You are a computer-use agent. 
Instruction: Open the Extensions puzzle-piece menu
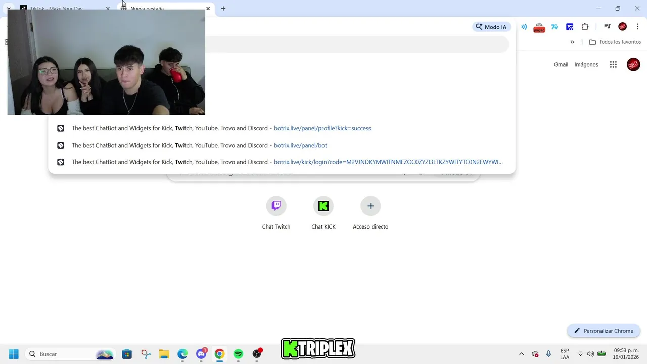585,27
